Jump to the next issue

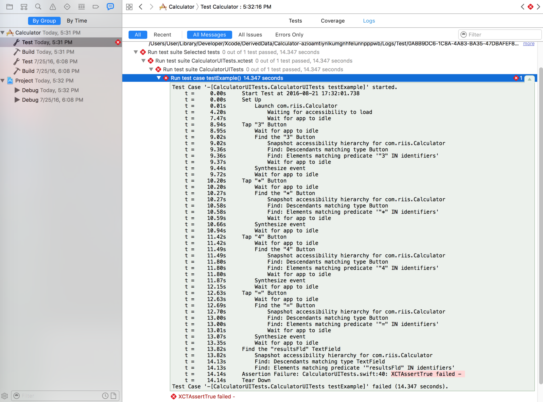(x=538, y=7)
